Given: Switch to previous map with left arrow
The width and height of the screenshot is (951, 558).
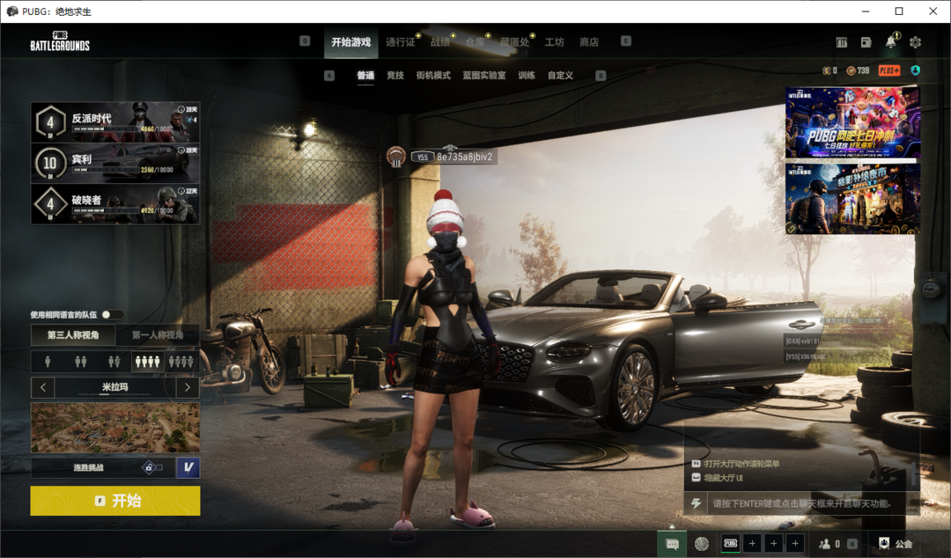Looking at the screenshot, I should pyautogui.click(x=42, y=387).
